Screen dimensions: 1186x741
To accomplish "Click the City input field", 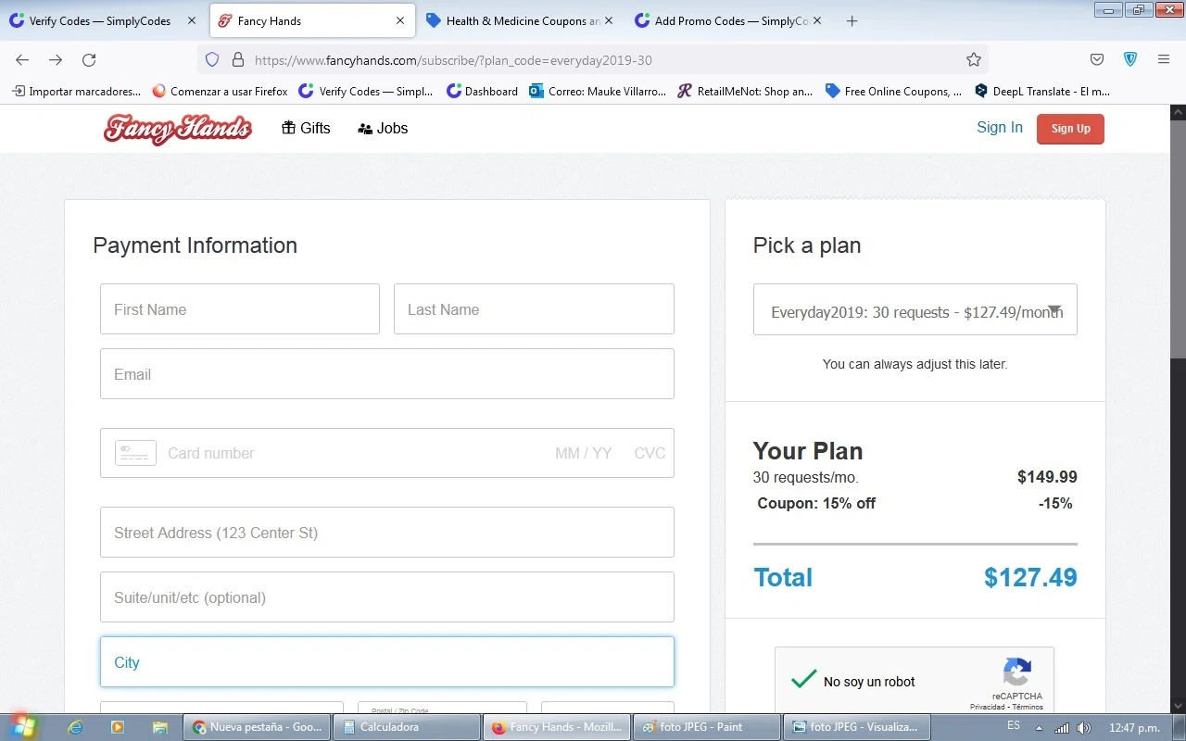I will tap(387, 662).
